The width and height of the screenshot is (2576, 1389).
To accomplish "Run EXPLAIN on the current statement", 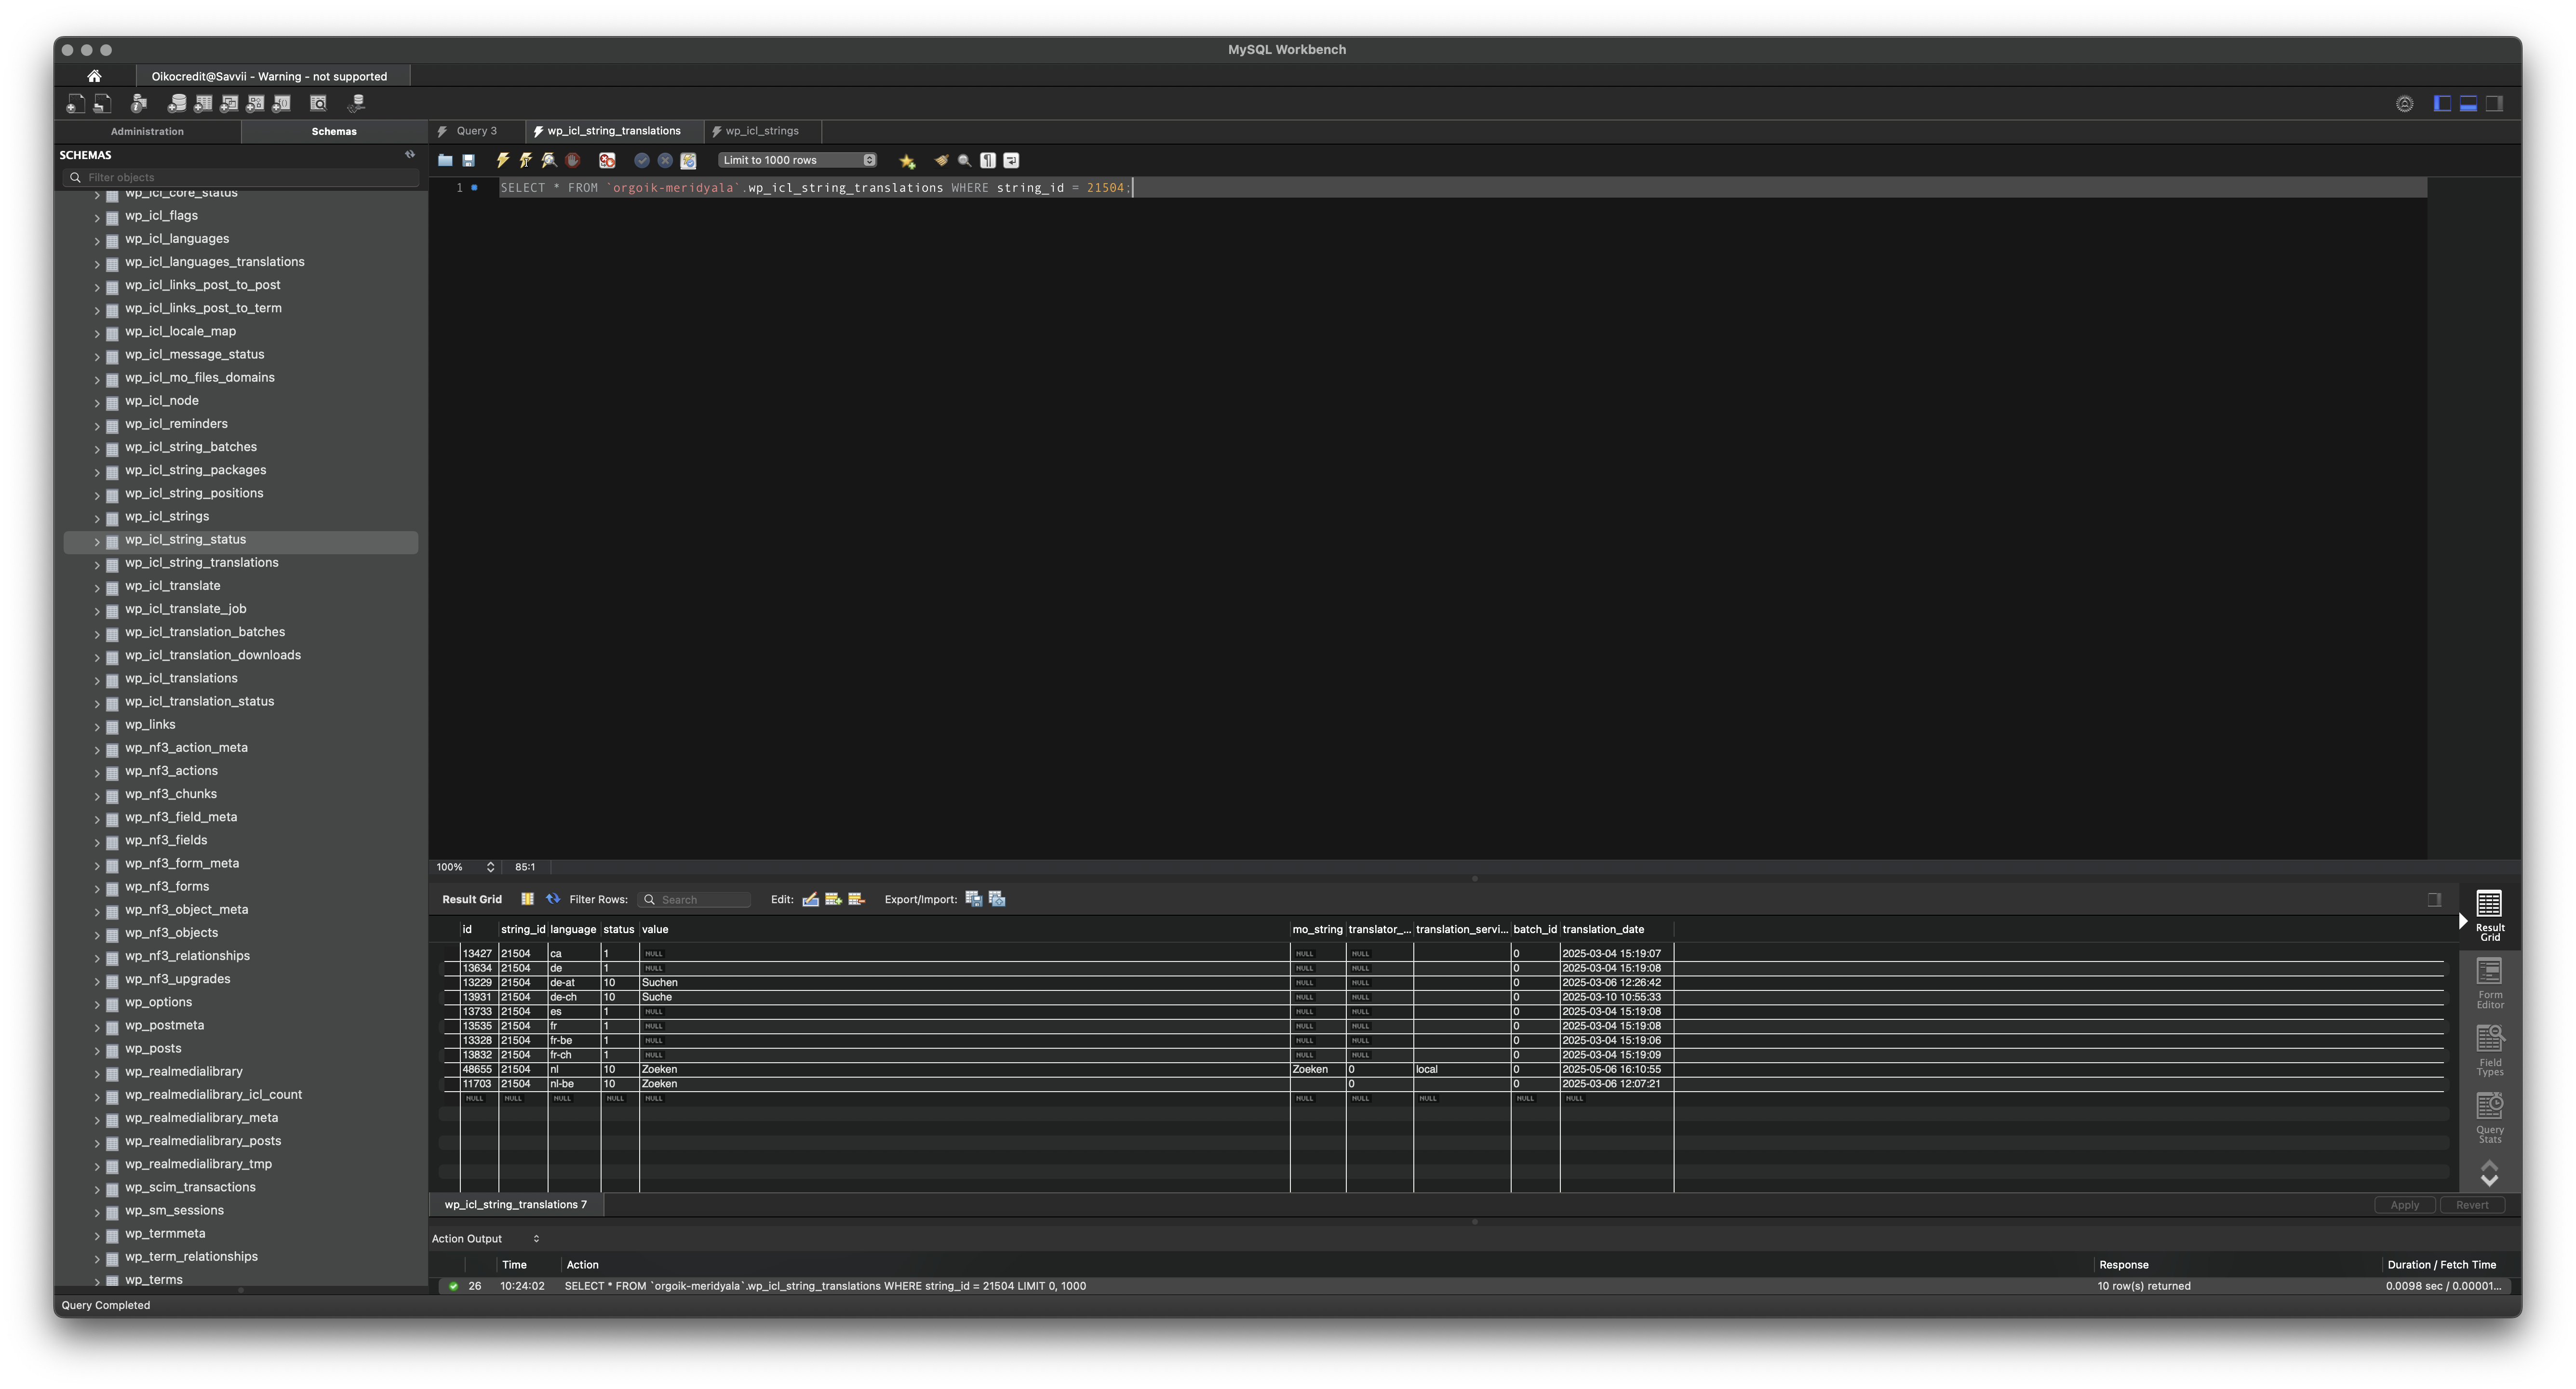I will click(549, 160).
